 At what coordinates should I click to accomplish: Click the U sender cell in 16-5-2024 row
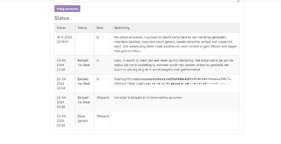click(98, 37)
